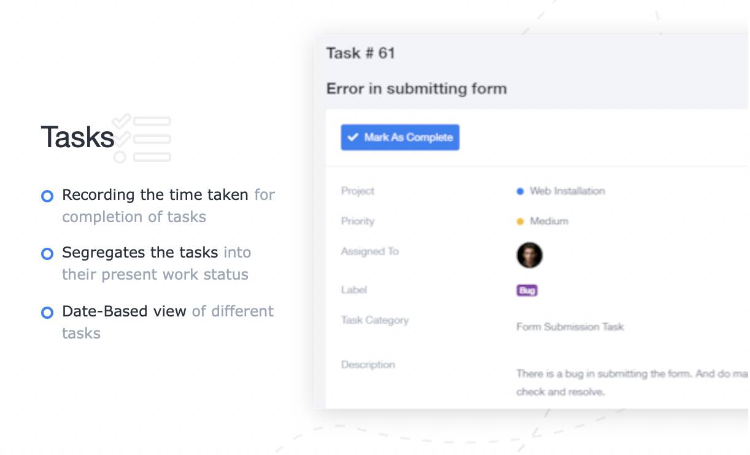Screen dimensions: 750x455
Task: Click the purple Bug label tag
Action: click(x=527, y=291)
